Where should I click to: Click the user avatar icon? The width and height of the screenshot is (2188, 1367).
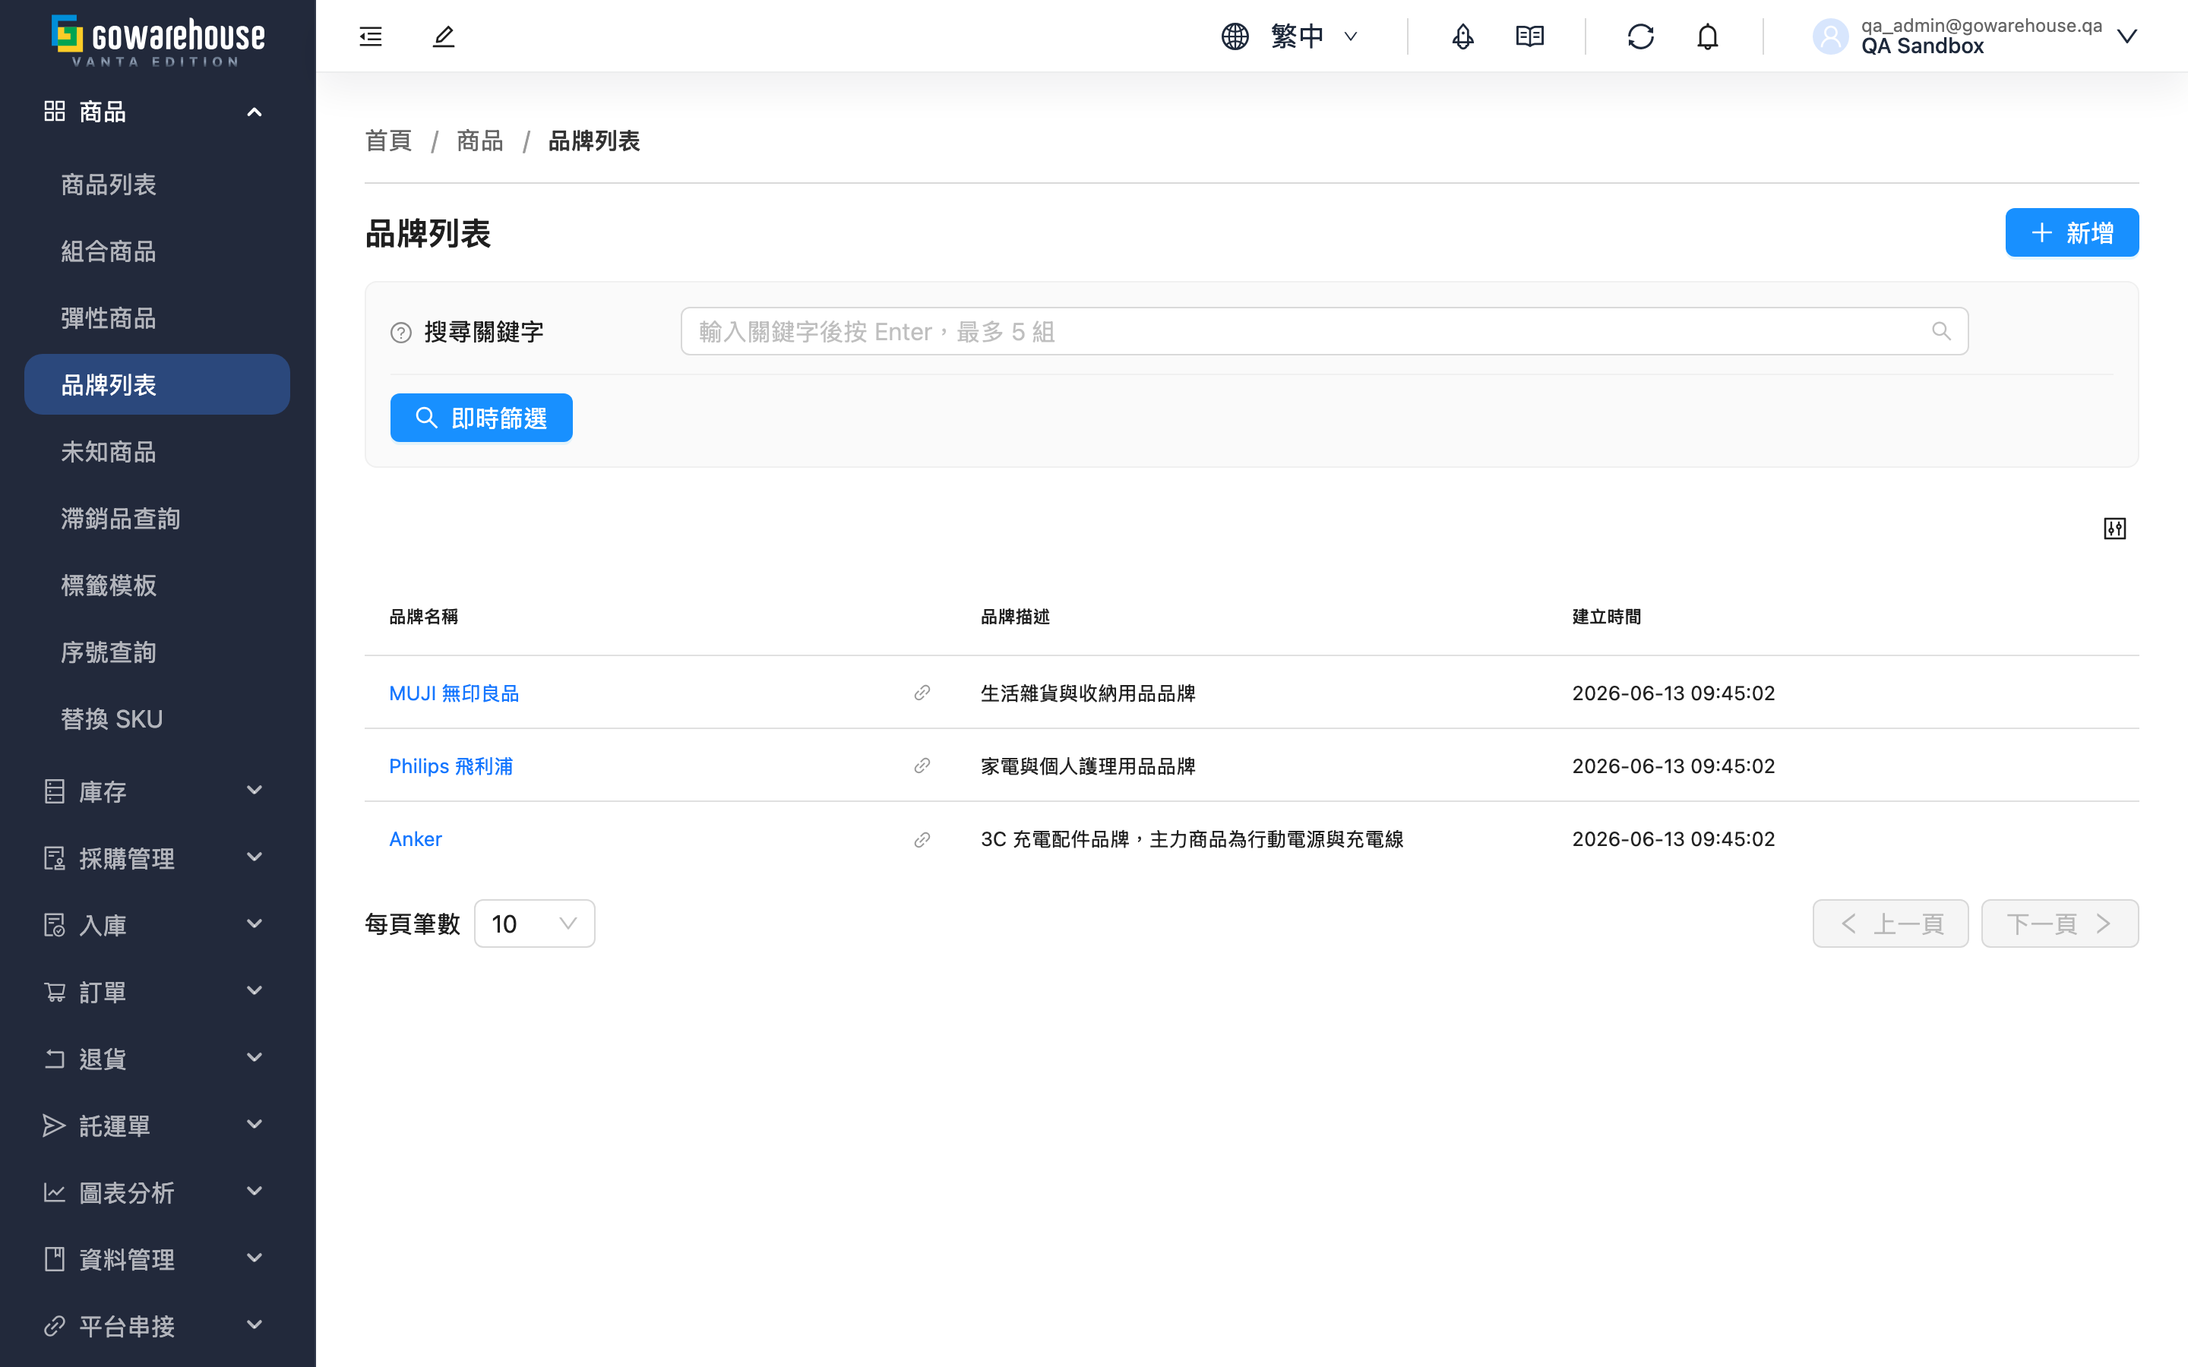click(x=1830, y=36)
